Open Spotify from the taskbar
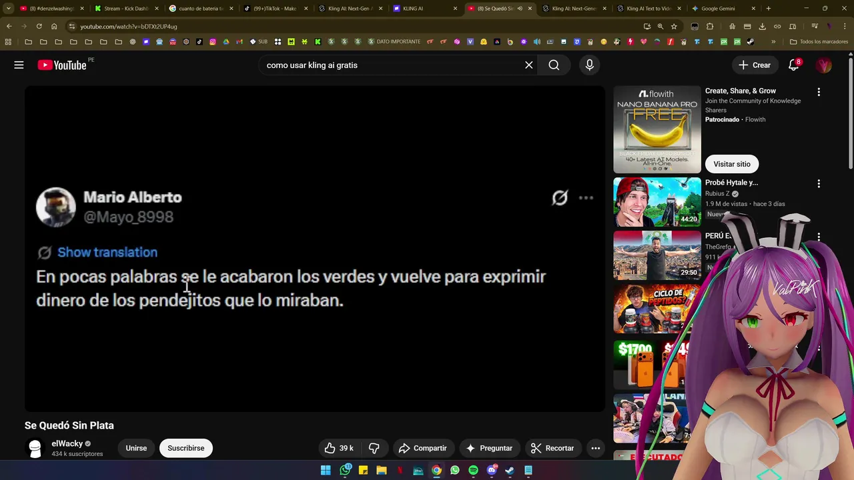Viewport: 854px width, 480px height. pyautogui.click(x=473, y=470)
